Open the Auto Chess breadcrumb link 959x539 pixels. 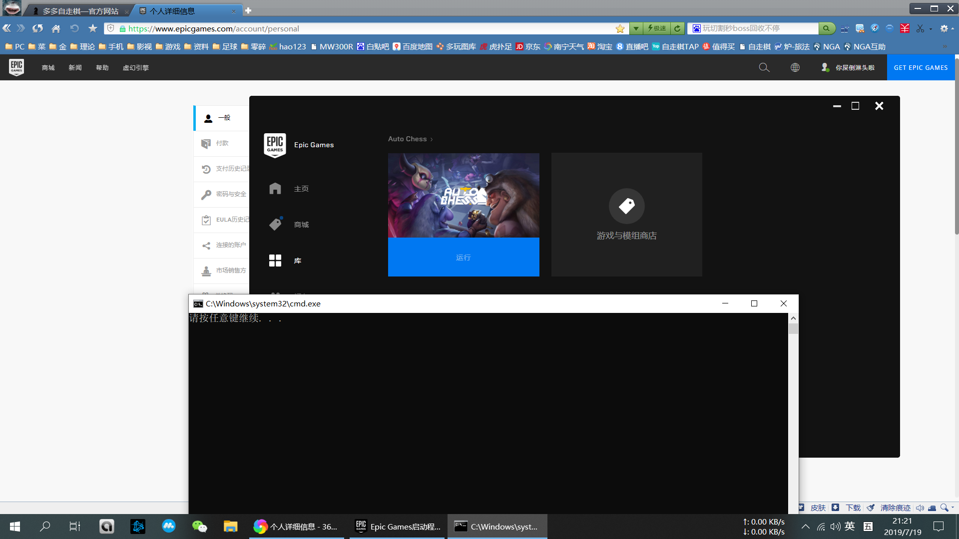pos(408,139)
